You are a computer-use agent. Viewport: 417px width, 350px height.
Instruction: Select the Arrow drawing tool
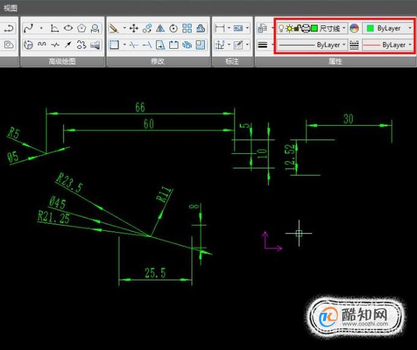(x=68, y=45)
